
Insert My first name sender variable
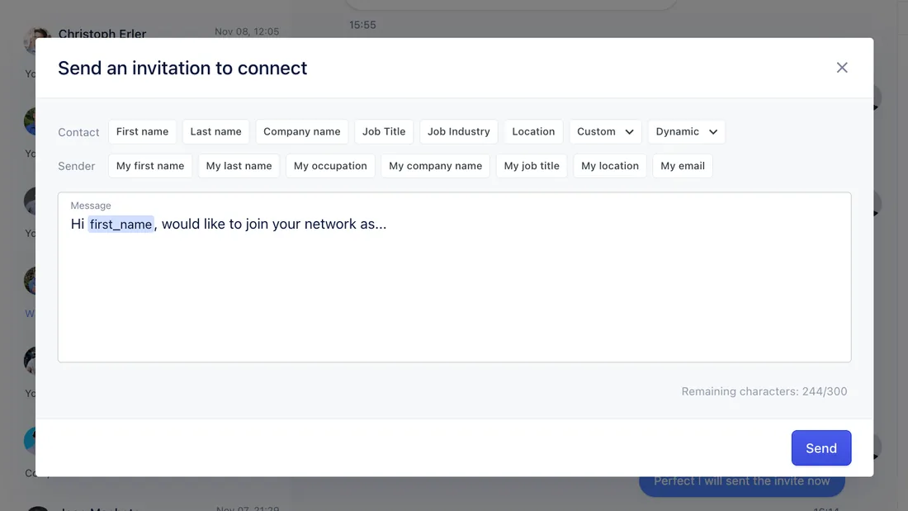click(150, 166)
